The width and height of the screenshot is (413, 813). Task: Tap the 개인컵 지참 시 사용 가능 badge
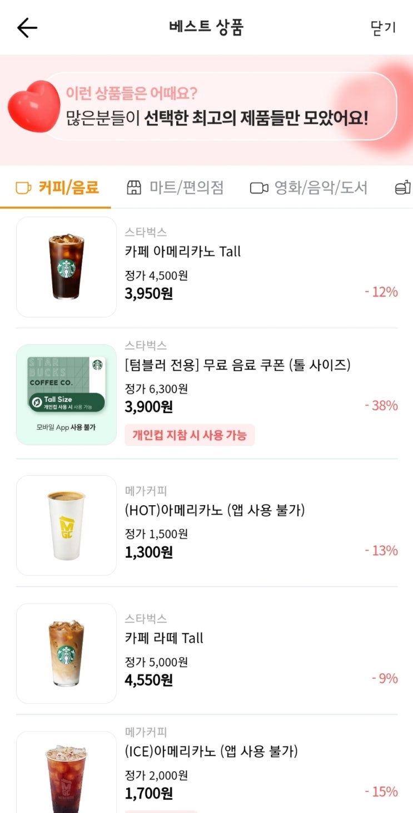tap(190, 435)
